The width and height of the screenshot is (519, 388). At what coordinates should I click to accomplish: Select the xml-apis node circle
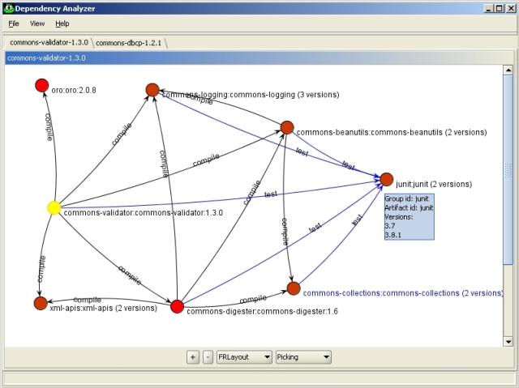tap(41, 303)
